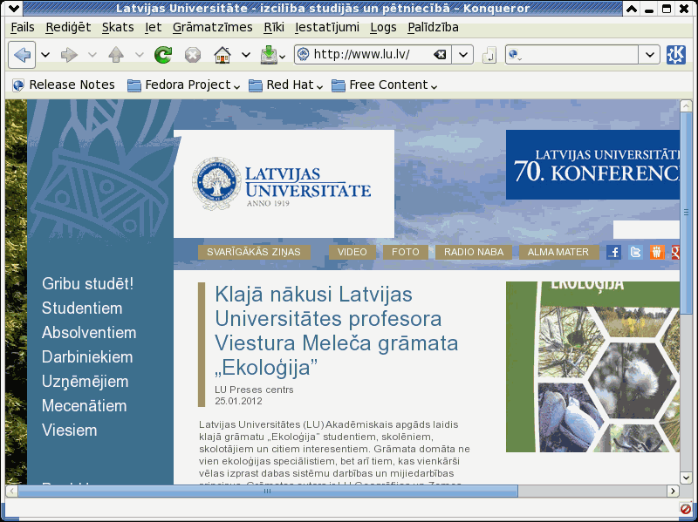Open the Rediģēt menu
Viewport: 698px width, 522px height.
pyautogui.click(x=68, y=28)
